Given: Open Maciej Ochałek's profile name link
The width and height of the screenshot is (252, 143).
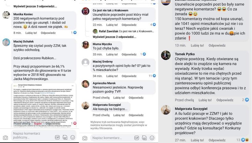Looking at the screenshot, I should coord(23,41).
